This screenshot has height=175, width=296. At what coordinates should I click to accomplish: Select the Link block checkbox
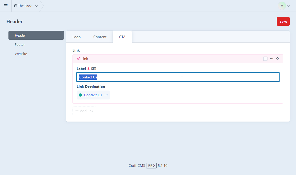(x=265, y=59)
